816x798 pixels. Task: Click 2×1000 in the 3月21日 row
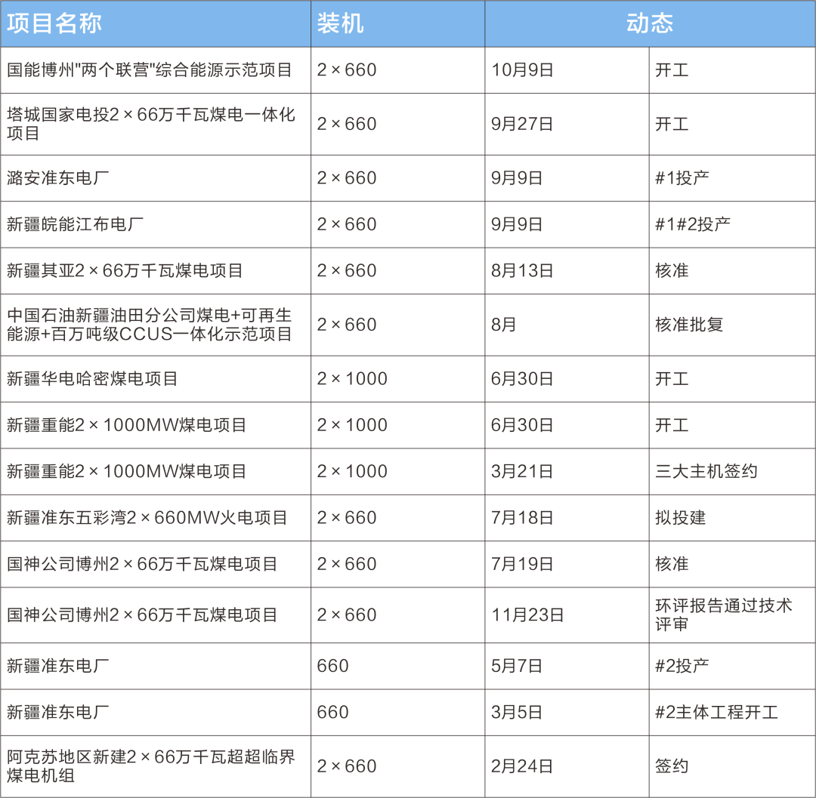point(398,472)
